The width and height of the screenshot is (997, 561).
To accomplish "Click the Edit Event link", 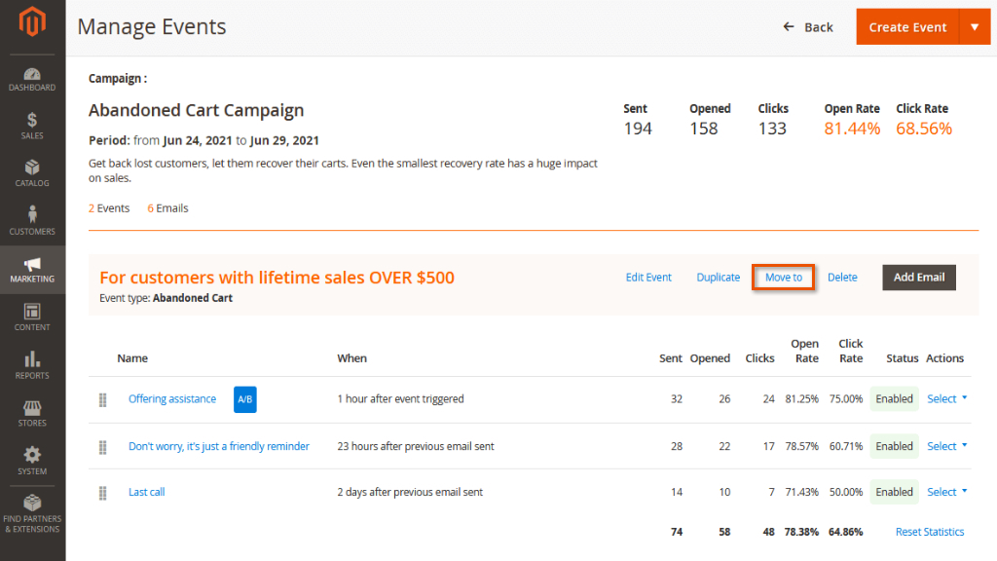I will click(x=648, y=278).
